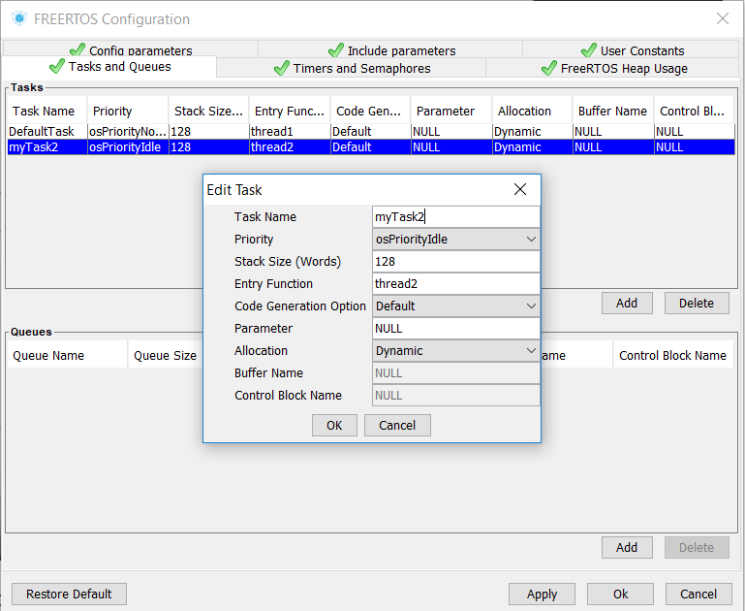Click the Queue Size column header
The height and width of the screenshot is (611, 745).
point(165,355)
